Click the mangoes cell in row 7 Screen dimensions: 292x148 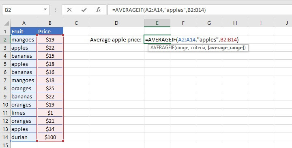24,80
